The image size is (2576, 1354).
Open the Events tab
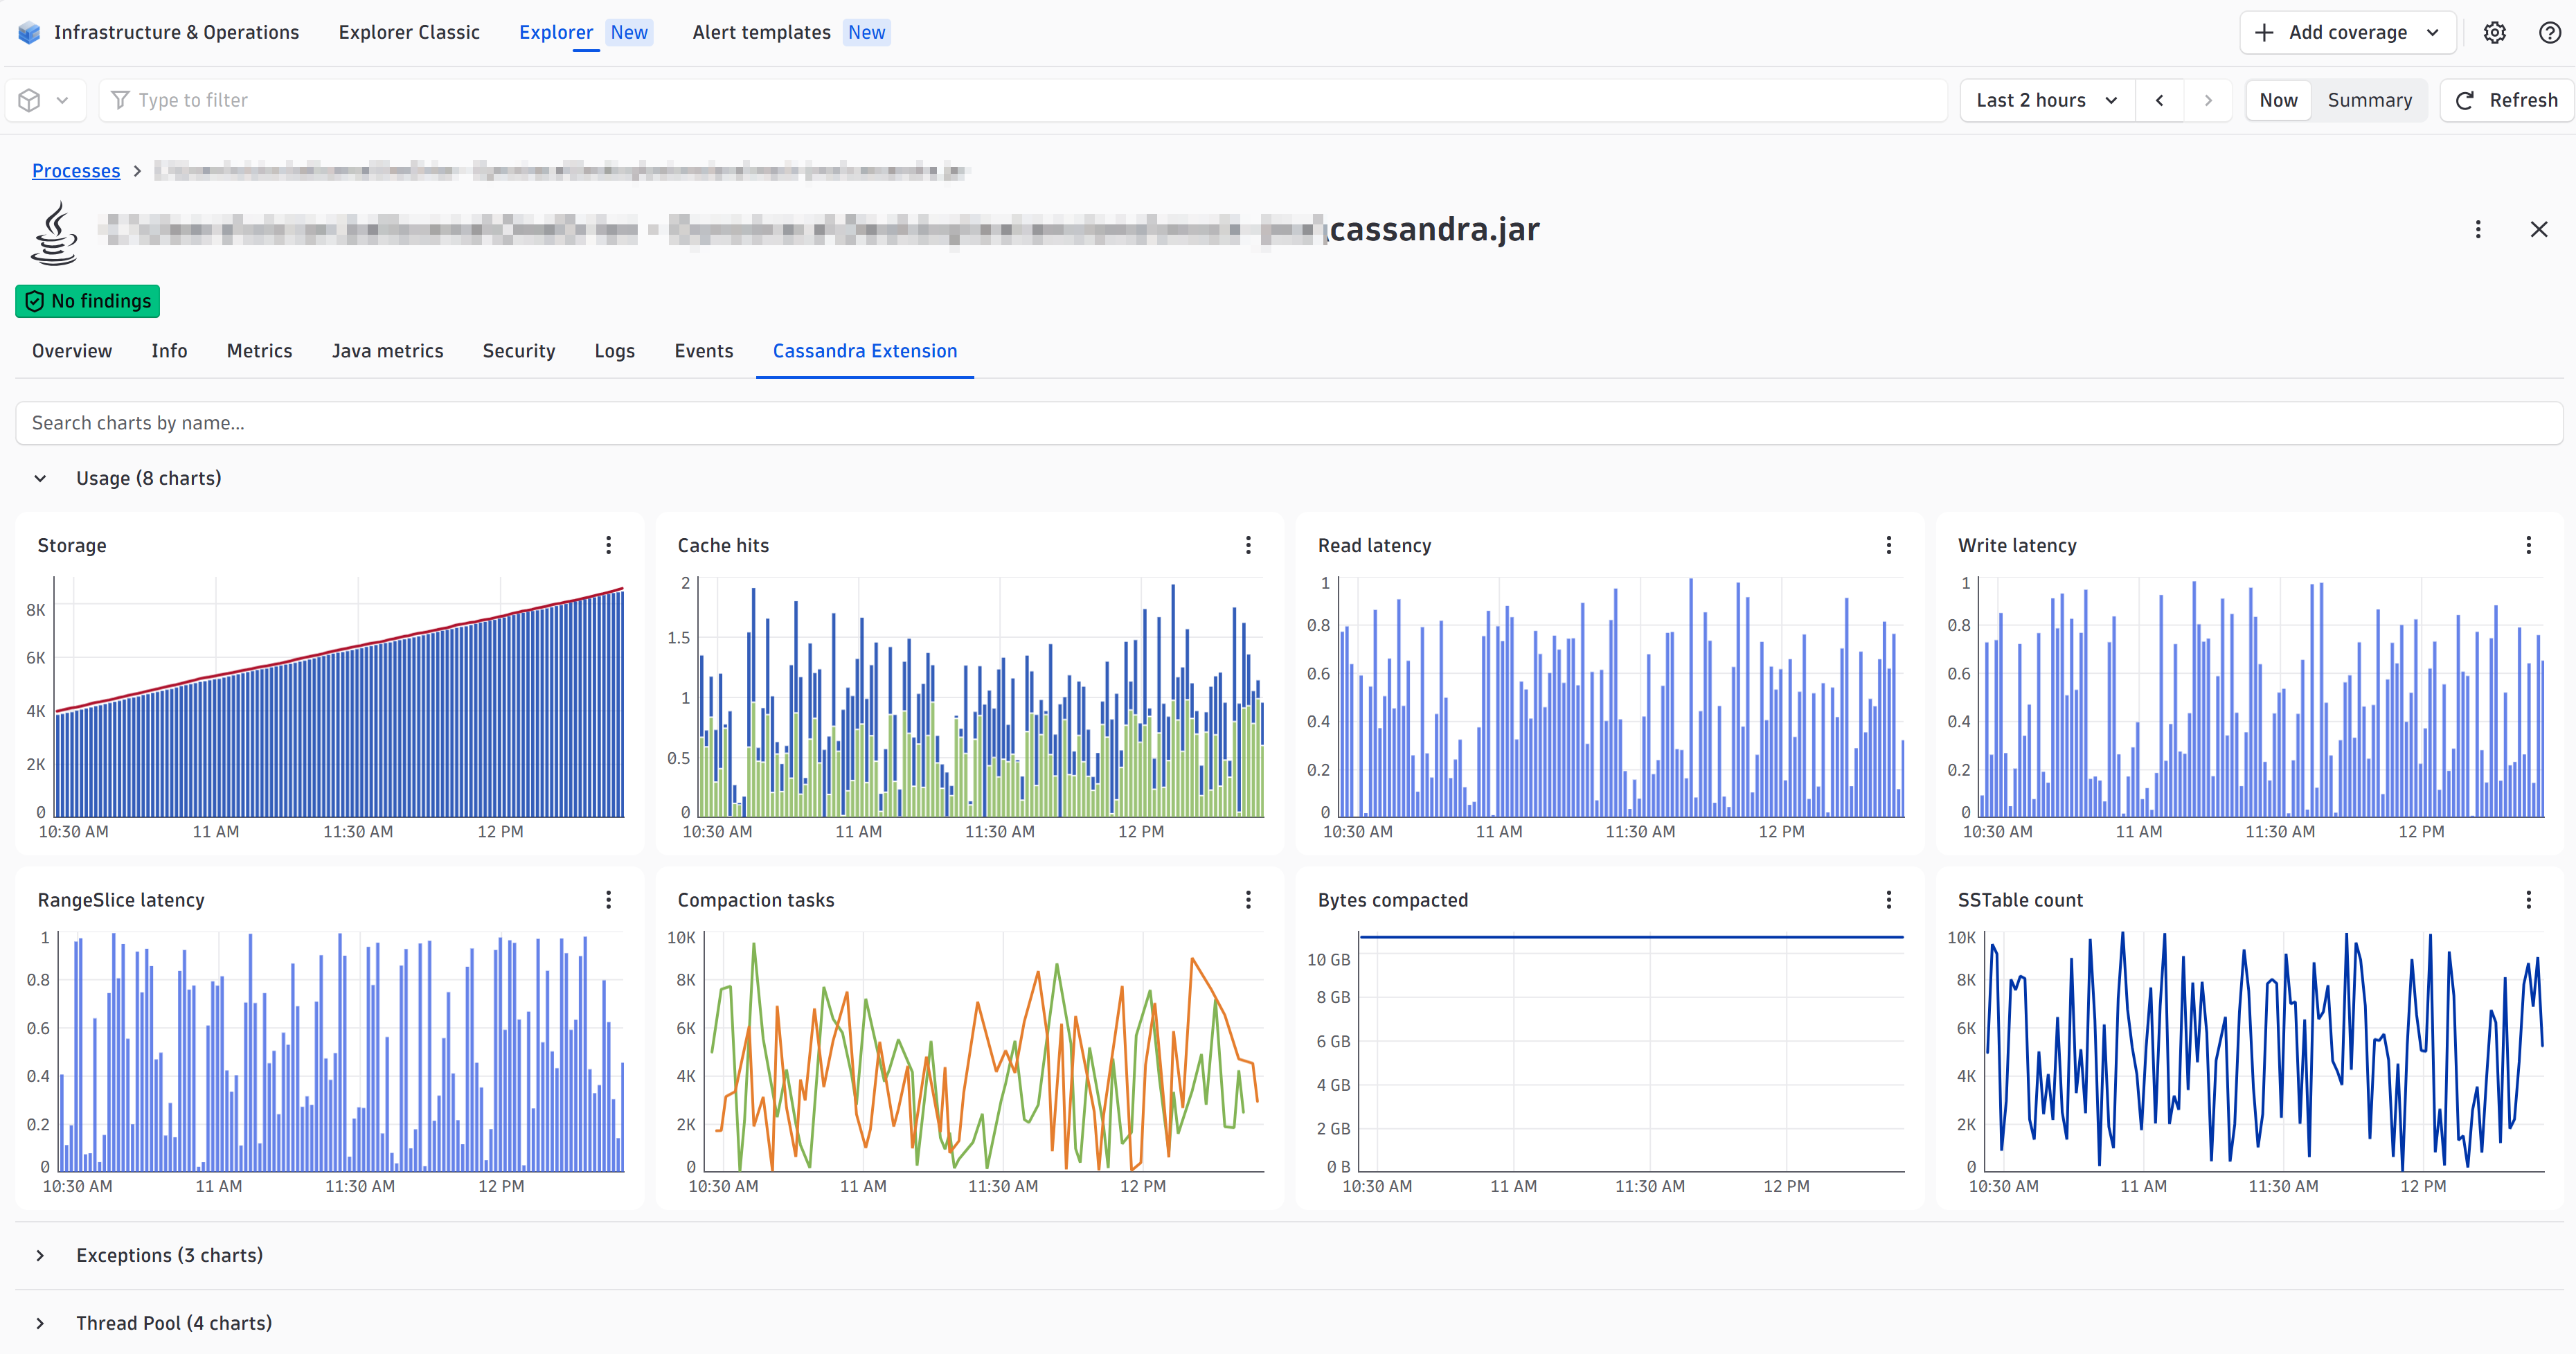(703, 351)
